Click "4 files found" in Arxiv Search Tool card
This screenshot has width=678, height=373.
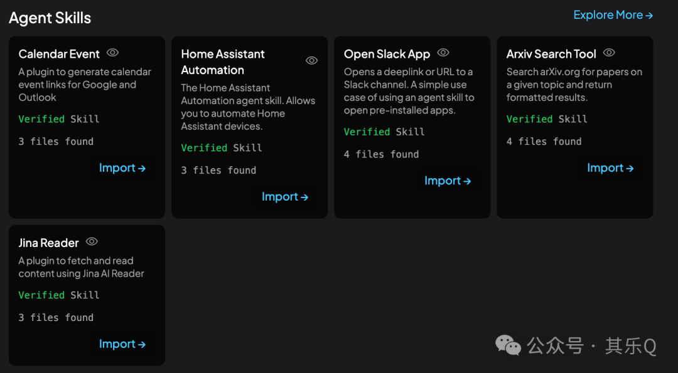[x=544, y=141]
